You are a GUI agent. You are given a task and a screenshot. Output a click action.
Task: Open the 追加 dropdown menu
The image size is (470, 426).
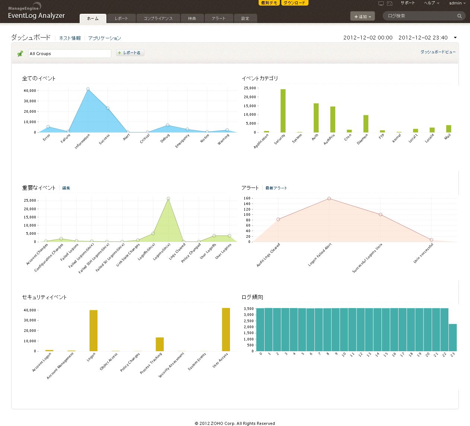coord(362,16)
